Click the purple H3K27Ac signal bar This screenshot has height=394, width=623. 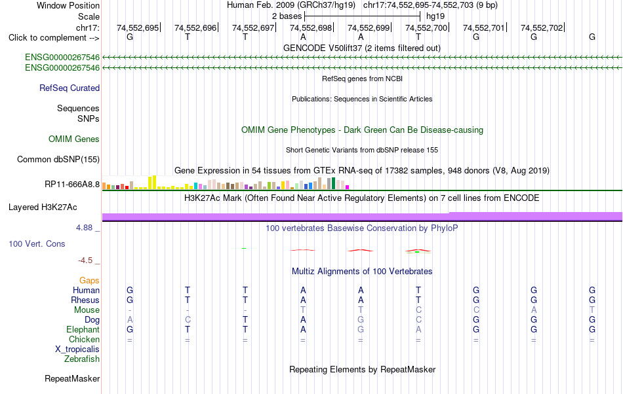(x=362, y=217)
